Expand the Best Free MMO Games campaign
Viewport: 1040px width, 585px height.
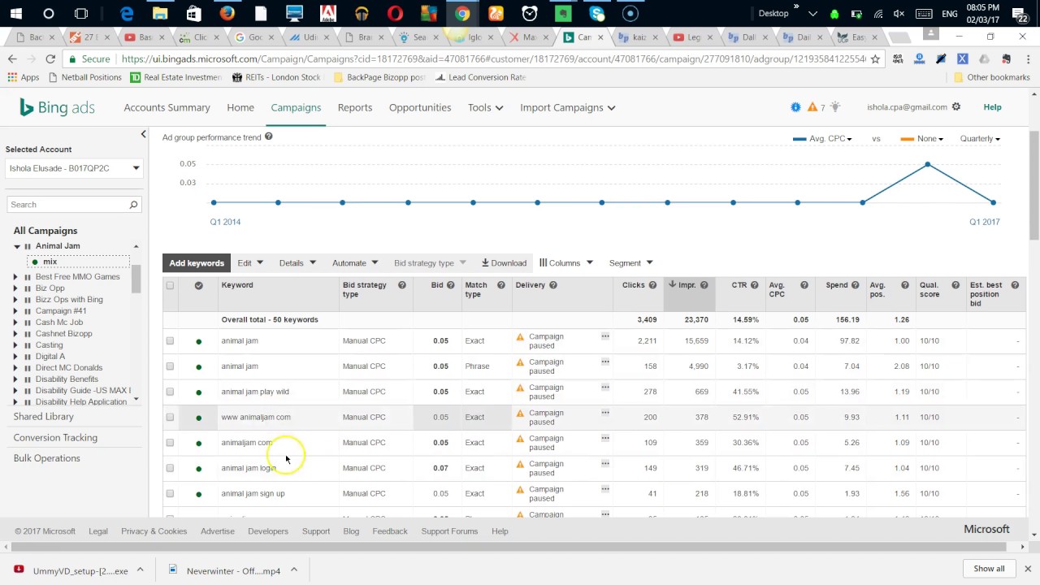click(x=15, y=277)
